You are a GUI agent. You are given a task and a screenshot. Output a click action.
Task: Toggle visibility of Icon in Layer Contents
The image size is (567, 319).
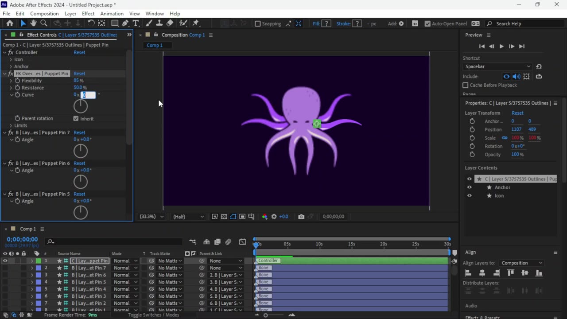(x=470, y=195)
